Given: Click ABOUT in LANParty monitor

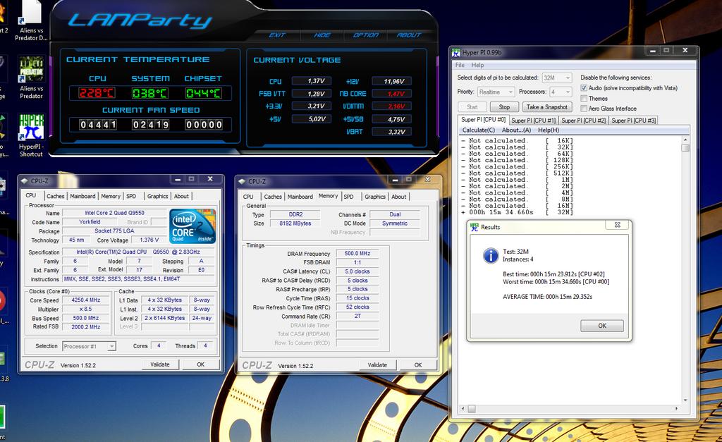Looking at the screenshot, I should (x=409, y=35).
